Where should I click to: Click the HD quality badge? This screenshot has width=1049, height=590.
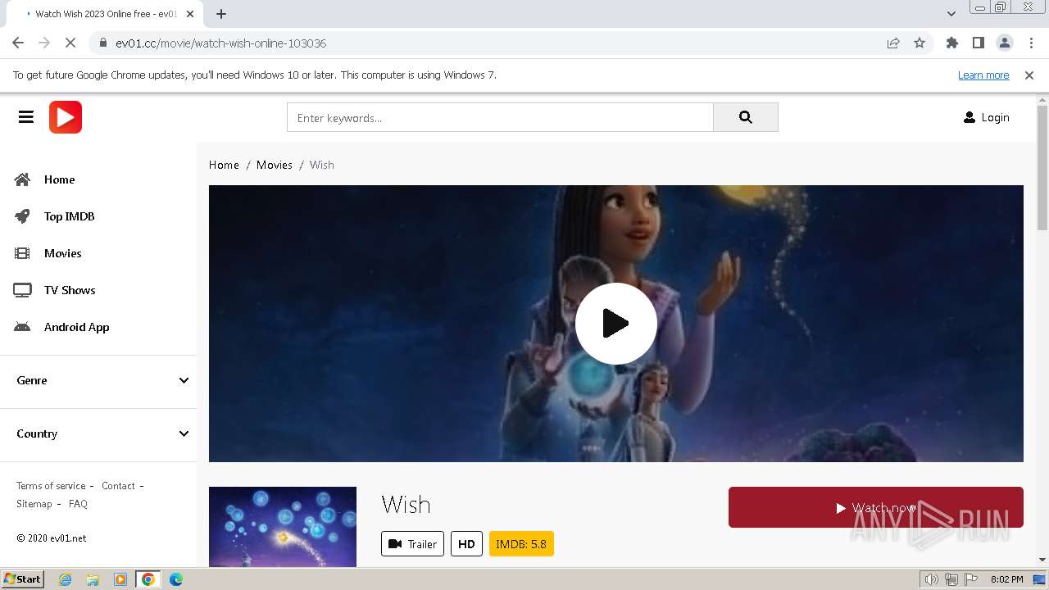pos(466,544)
